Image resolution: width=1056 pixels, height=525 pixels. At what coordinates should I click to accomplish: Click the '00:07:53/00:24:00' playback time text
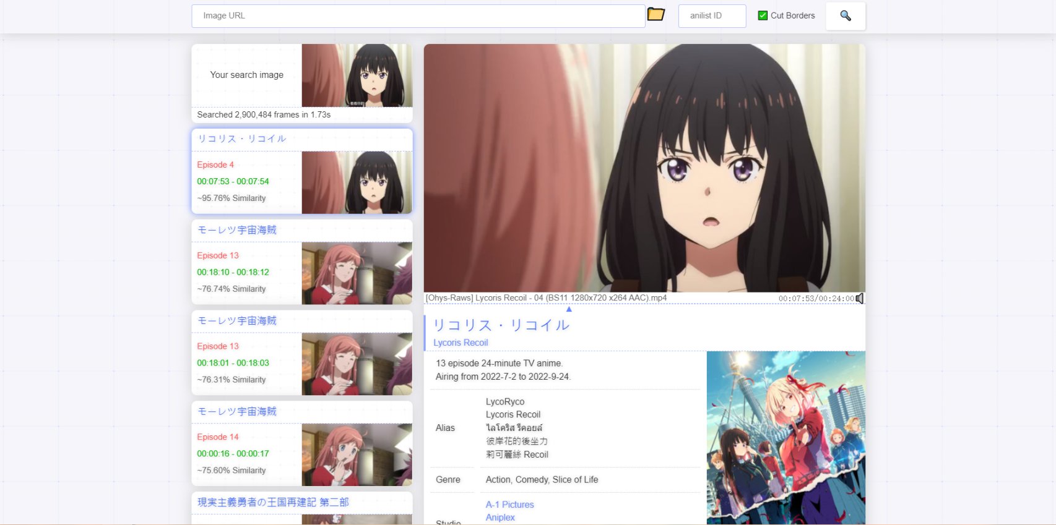[x=816, y=299]
